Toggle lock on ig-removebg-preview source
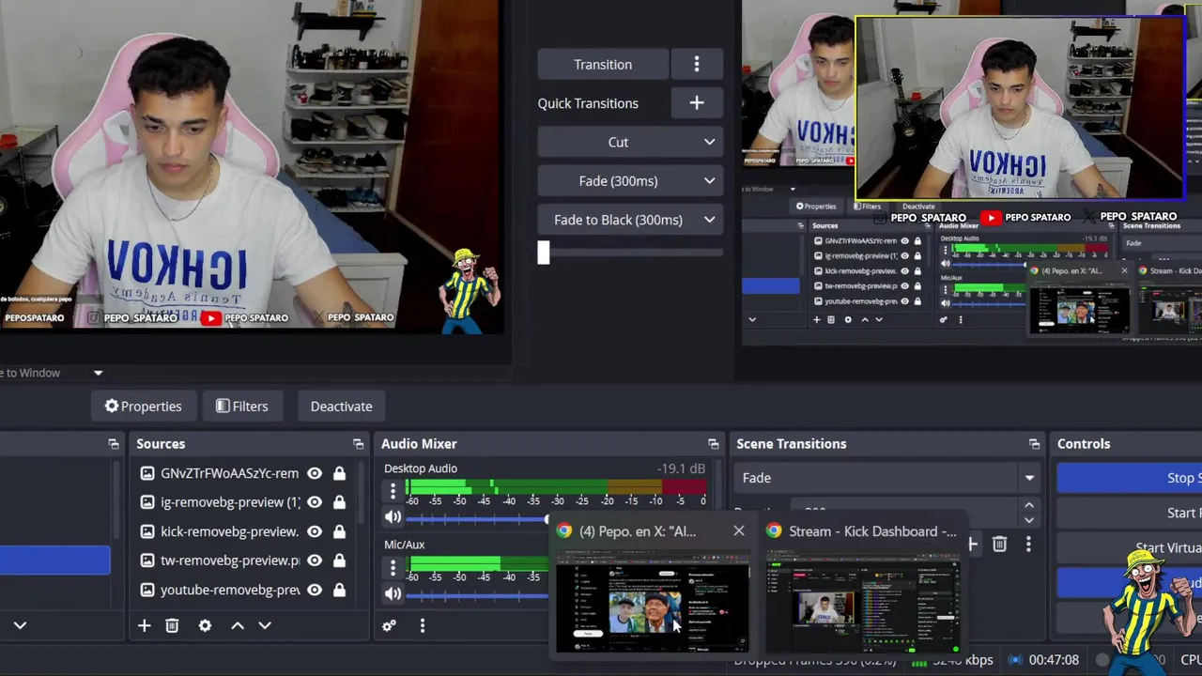The image size is (1202, 676). [339, 502]
